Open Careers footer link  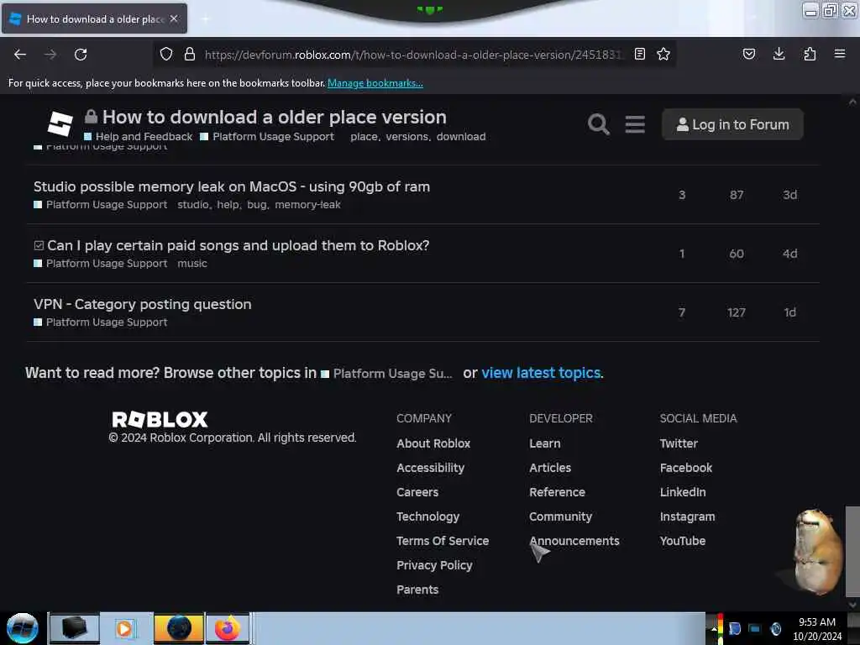coord(417,492)
